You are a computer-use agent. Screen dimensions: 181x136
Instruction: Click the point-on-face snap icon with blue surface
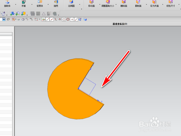(x=80, y=19)
